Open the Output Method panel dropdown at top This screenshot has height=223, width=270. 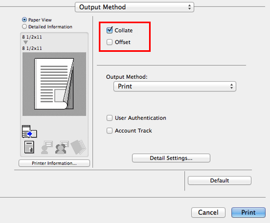134,7
